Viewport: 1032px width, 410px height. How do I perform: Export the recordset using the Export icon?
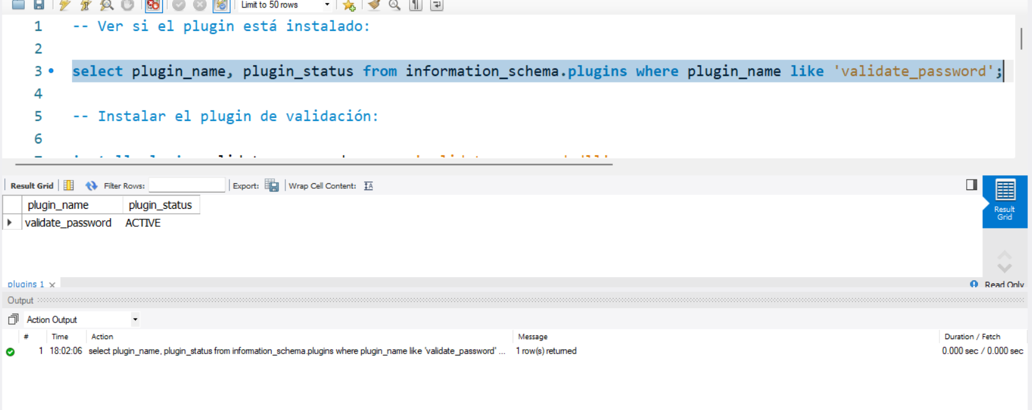pos(272,185)
